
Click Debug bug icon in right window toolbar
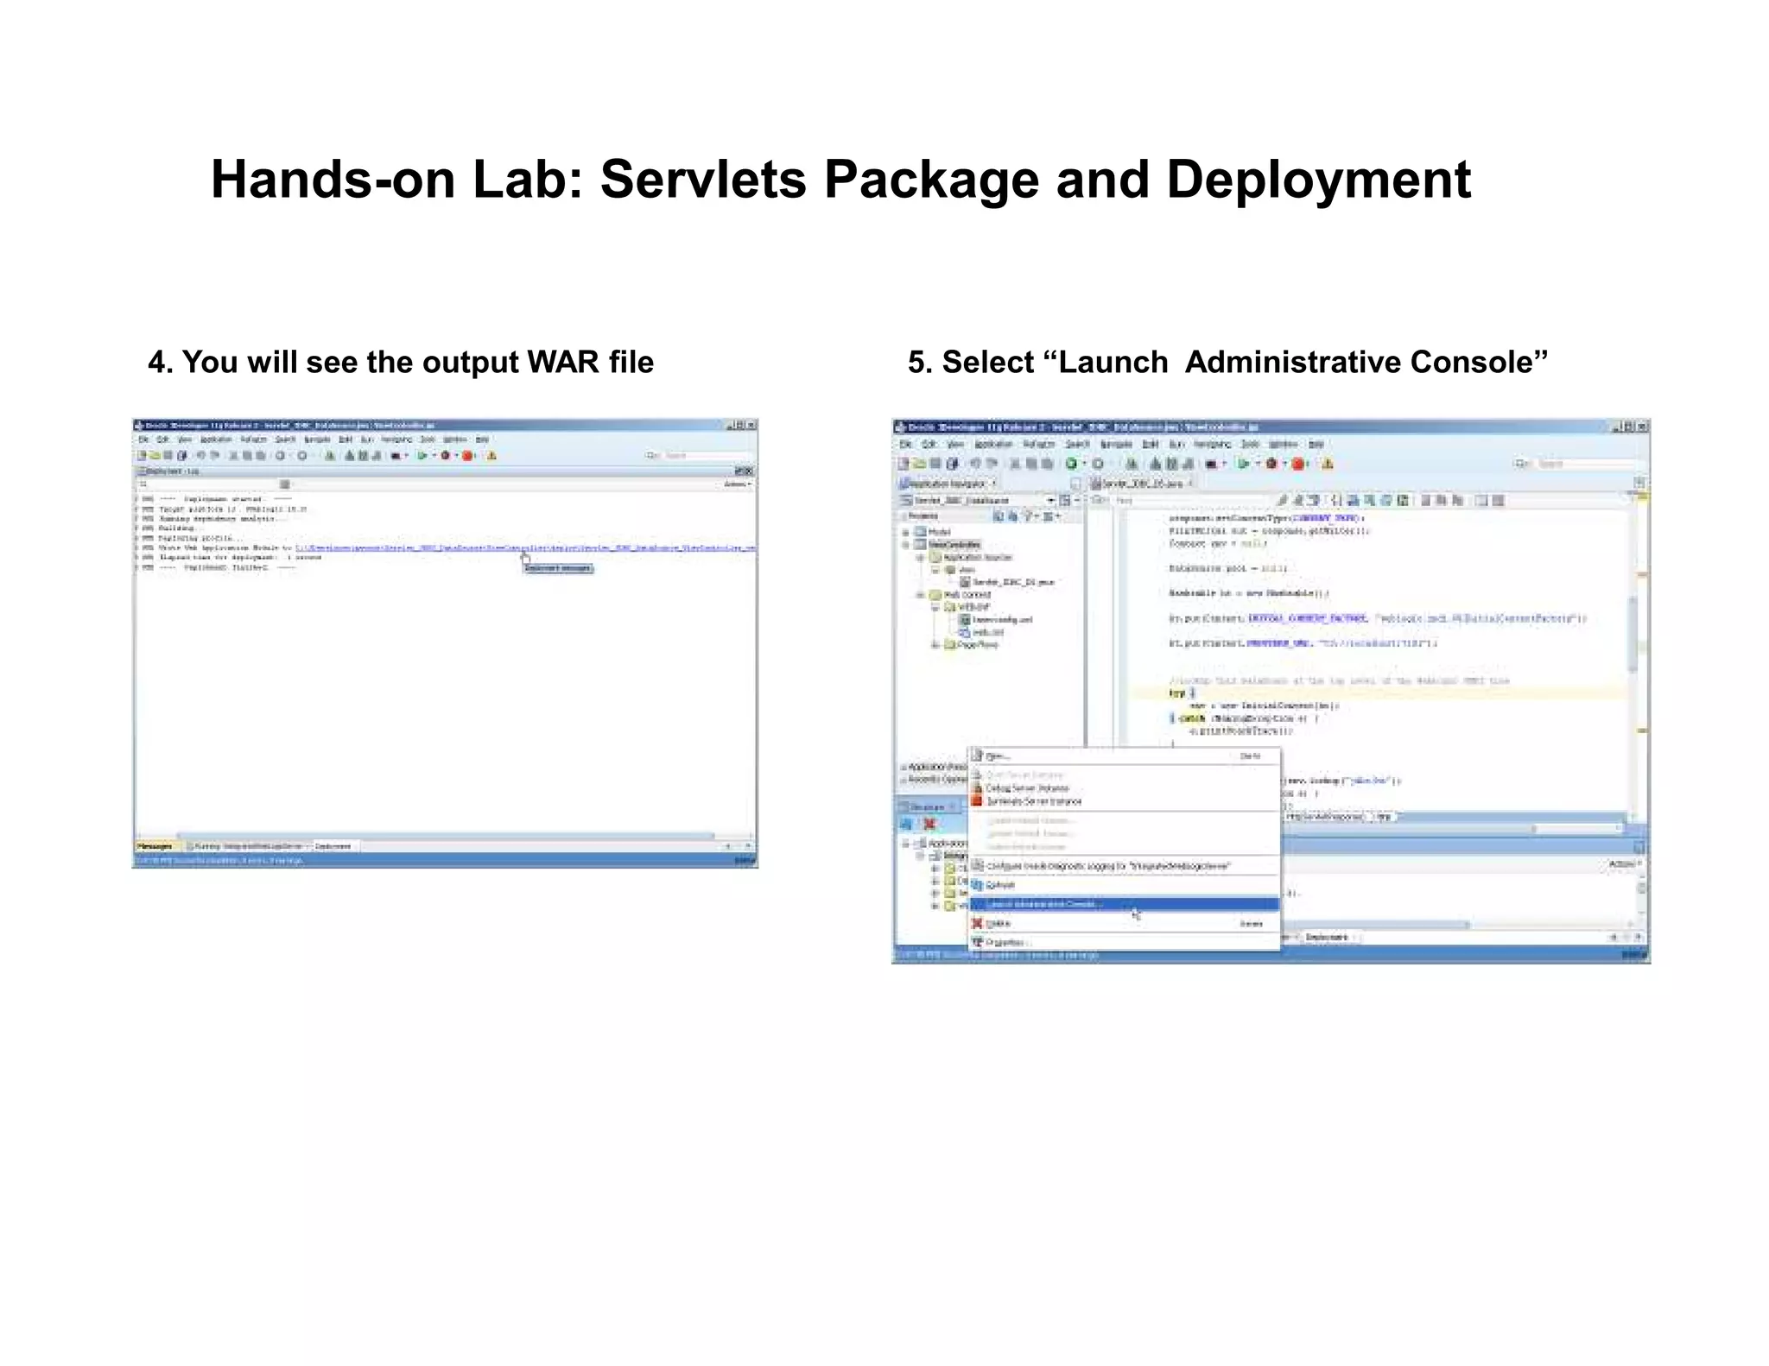(1271, 464)
